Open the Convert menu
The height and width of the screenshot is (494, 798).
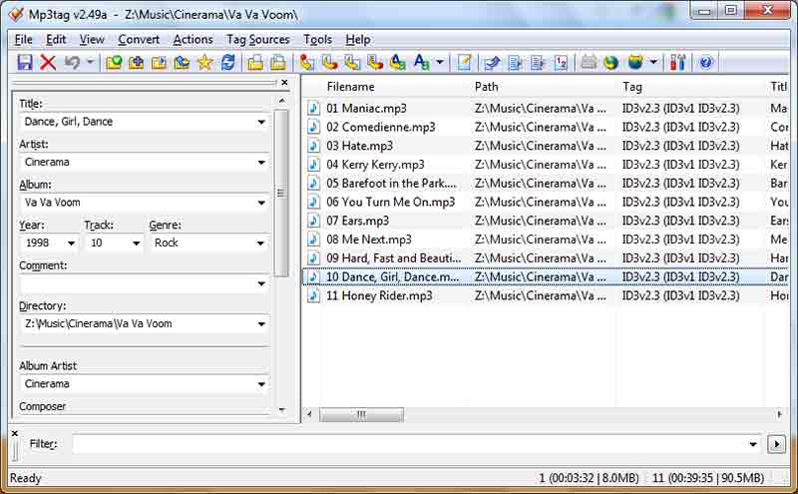tap(139, 39)
